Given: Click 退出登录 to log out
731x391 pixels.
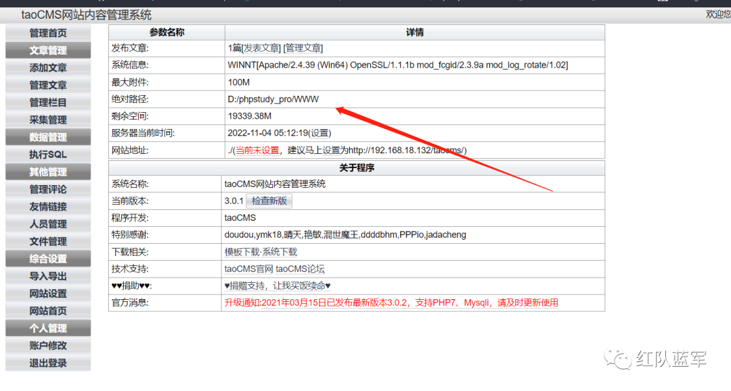Looking at the screenshot, I should [48, 363].
